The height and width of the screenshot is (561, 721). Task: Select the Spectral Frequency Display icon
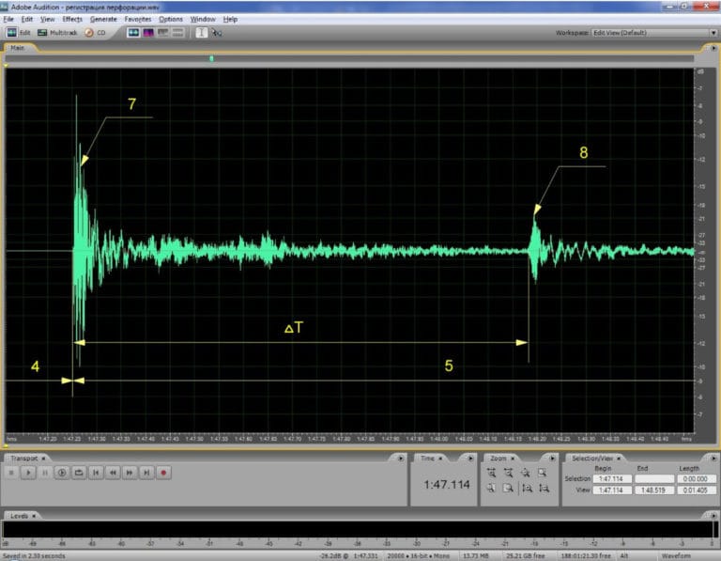(148, 33)
